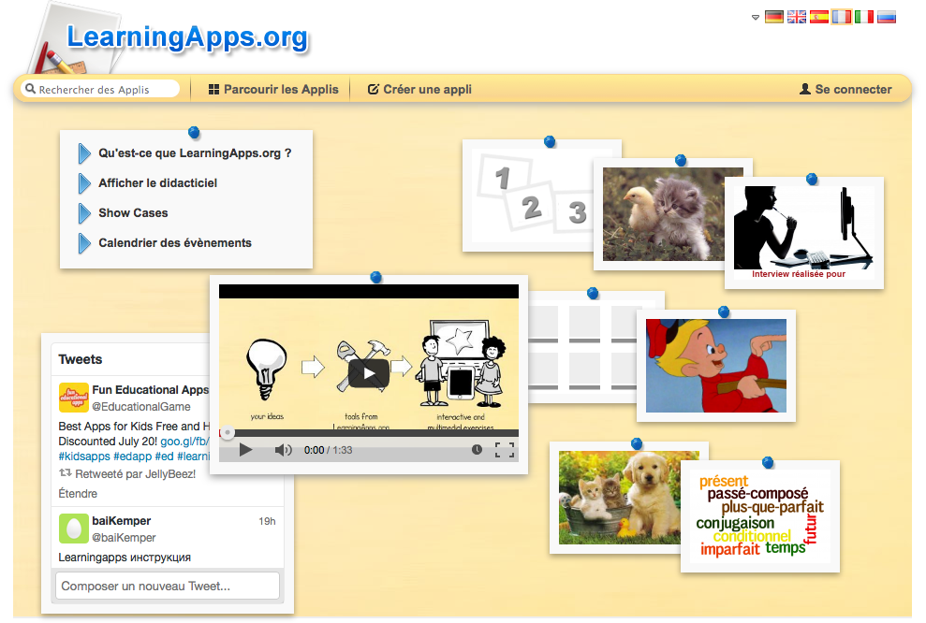The height and width of the screenshot is (623, 926).
Task: Click the grid icon beside Parcourir les Applis
Action: coord(213,88)
